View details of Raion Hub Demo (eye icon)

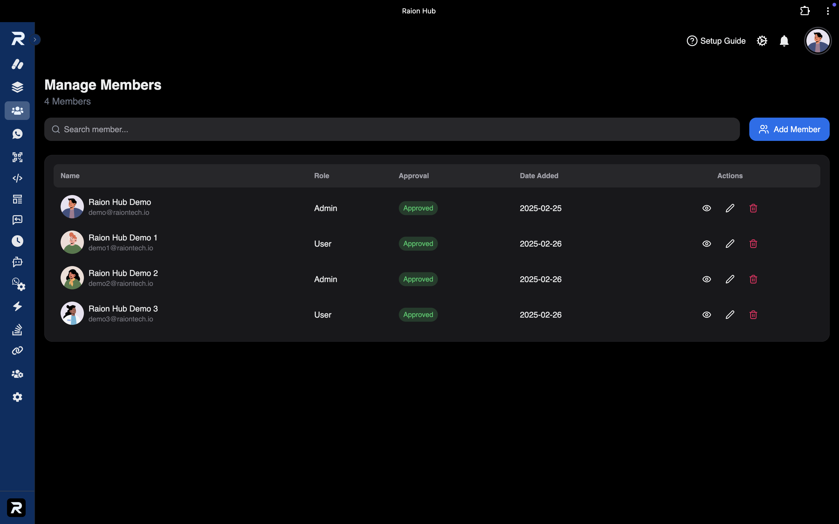706,208
